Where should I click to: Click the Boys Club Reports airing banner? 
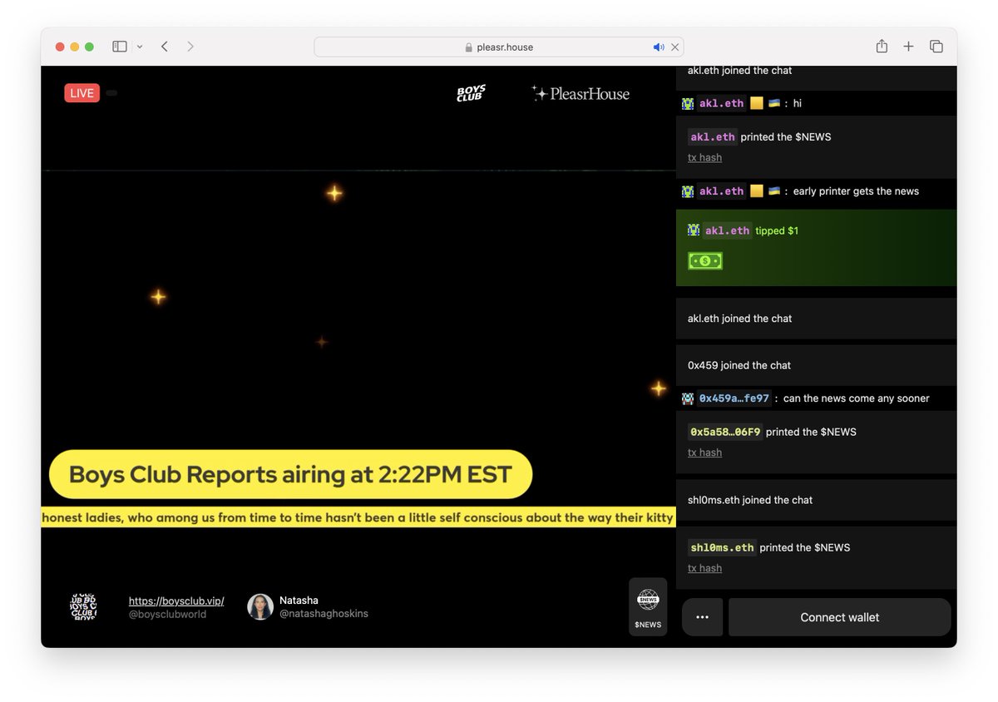[x=290, y=474]
